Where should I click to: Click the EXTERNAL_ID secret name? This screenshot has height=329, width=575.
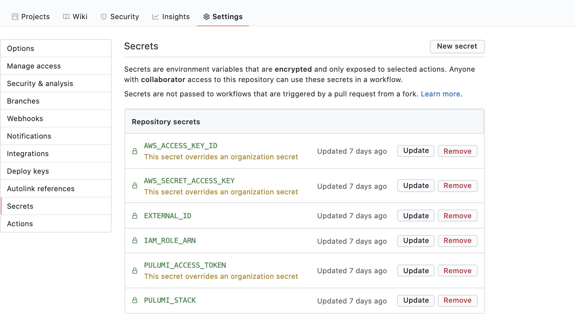point(167,216)
